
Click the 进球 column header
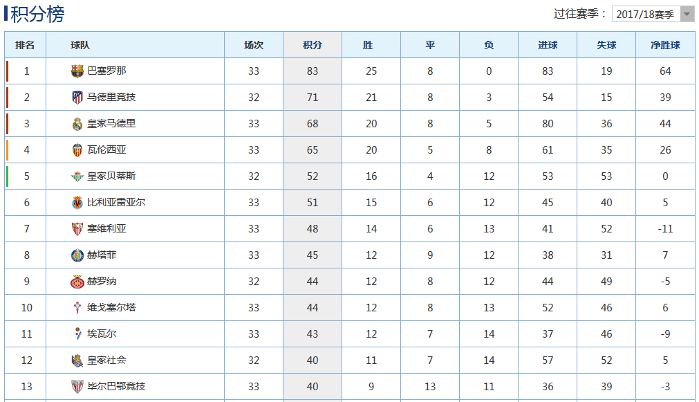click(x=548, y=45)
